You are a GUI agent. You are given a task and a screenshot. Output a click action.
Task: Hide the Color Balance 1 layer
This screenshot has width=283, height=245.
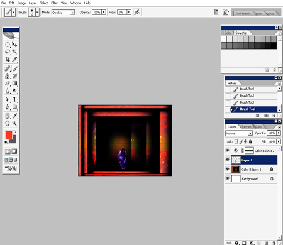pyautogui.click(x=228, y=169)
